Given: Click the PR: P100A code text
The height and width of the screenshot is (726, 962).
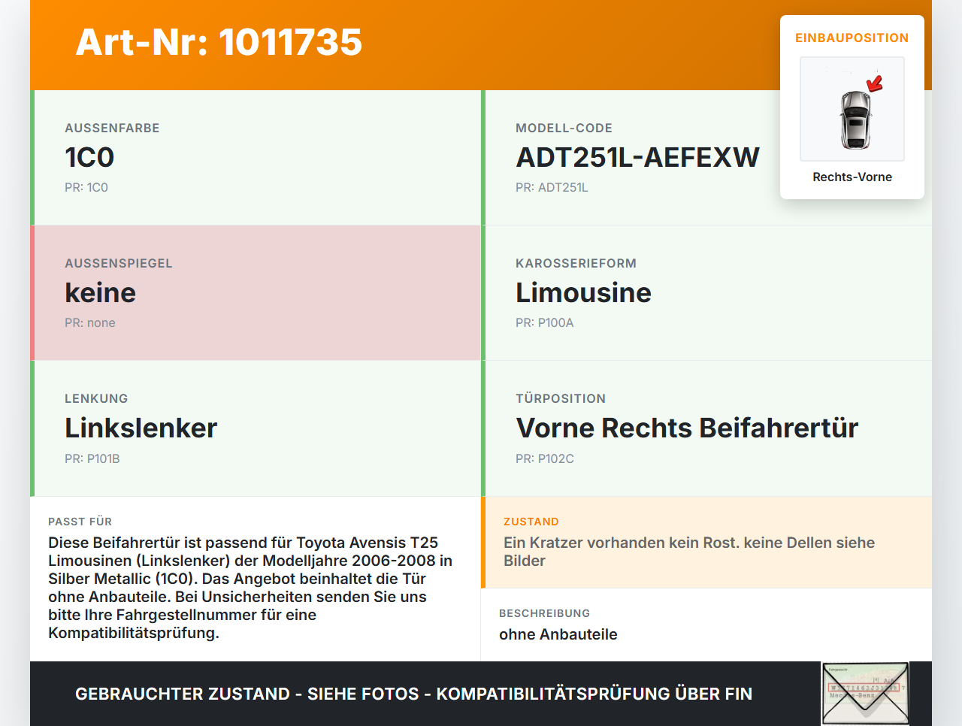Looking at the screenshot, I should [544, 322].
